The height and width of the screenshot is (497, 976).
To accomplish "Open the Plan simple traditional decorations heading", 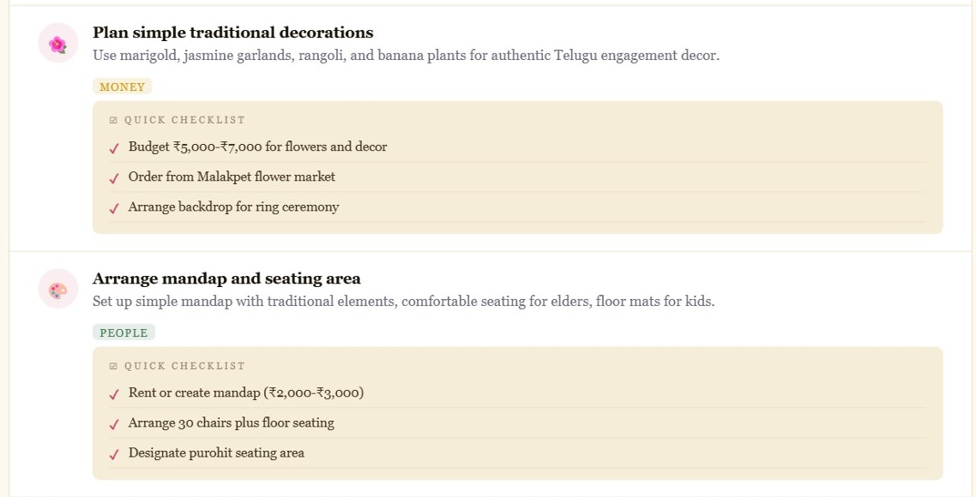I will click(232, 33).
